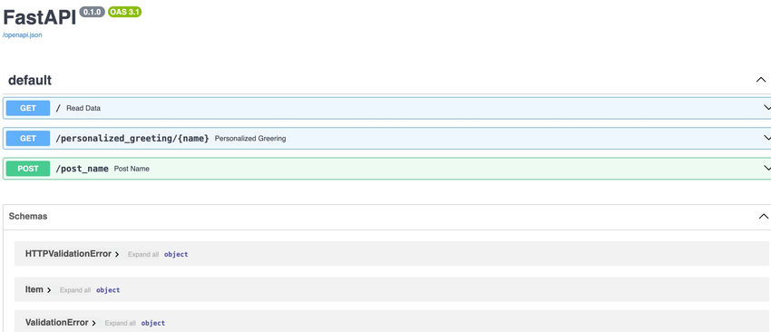Click the Schemas section title

point(28,217)
